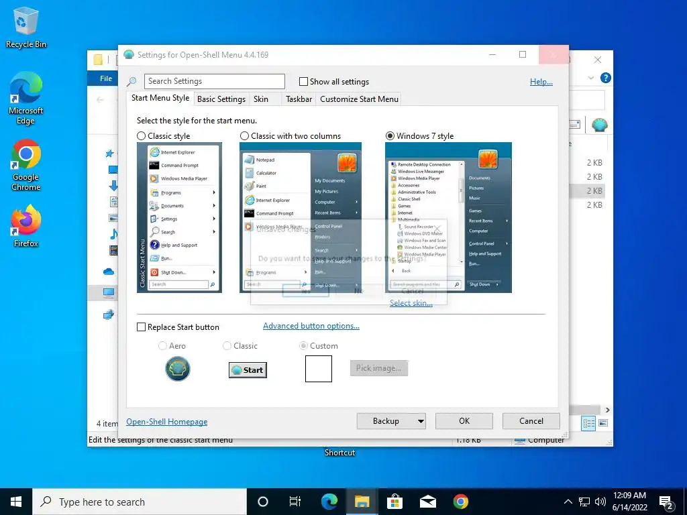687x515 pixels.
Task: Open Microsoft Store from the taskbar
Action: point(394,502)
